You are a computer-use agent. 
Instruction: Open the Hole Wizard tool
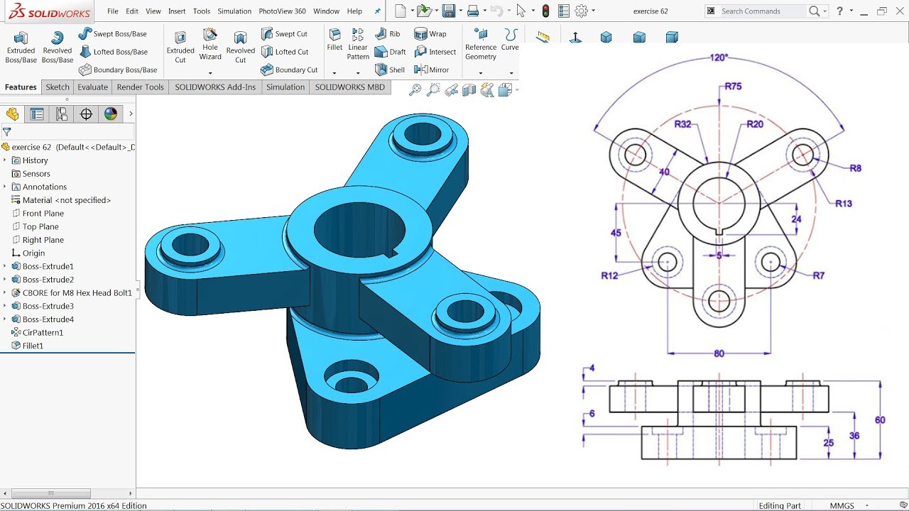(210, 44)
